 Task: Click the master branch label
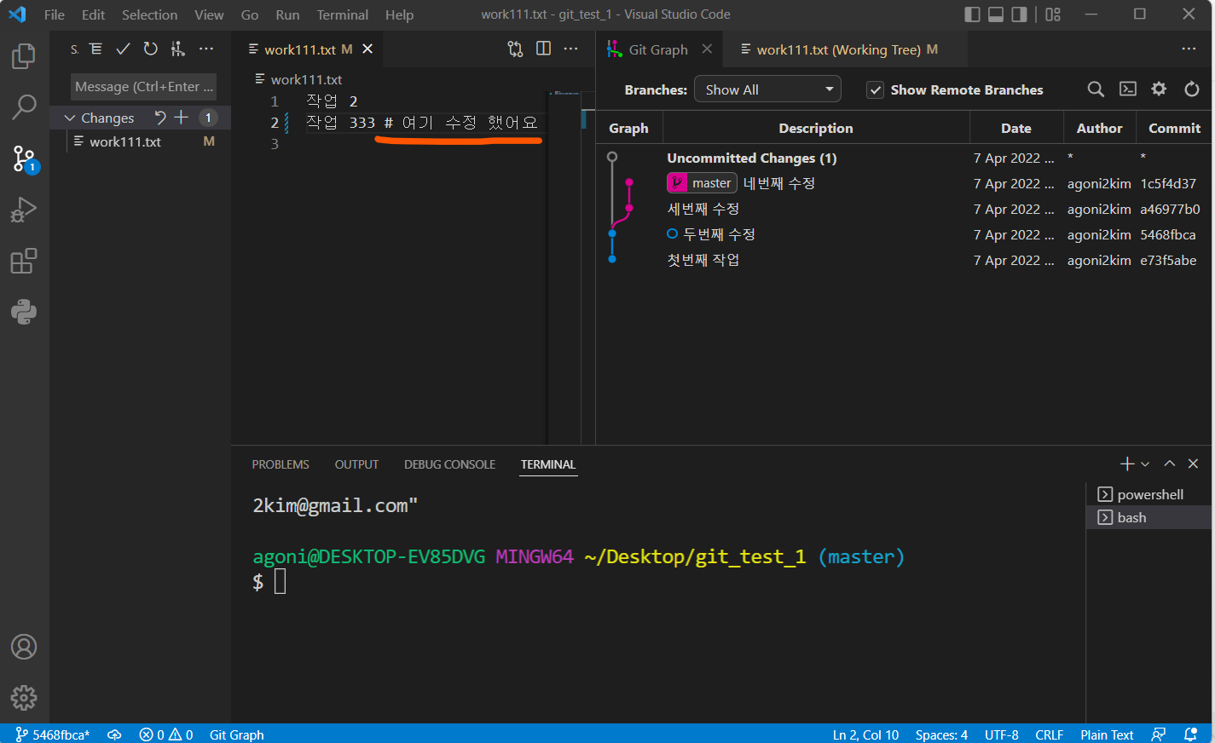(x=702, y=183)
